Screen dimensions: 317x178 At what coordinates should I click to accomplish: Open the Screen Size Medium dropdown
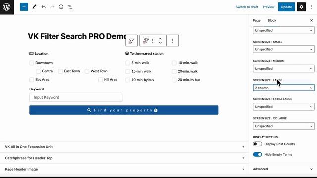point(283,69)
